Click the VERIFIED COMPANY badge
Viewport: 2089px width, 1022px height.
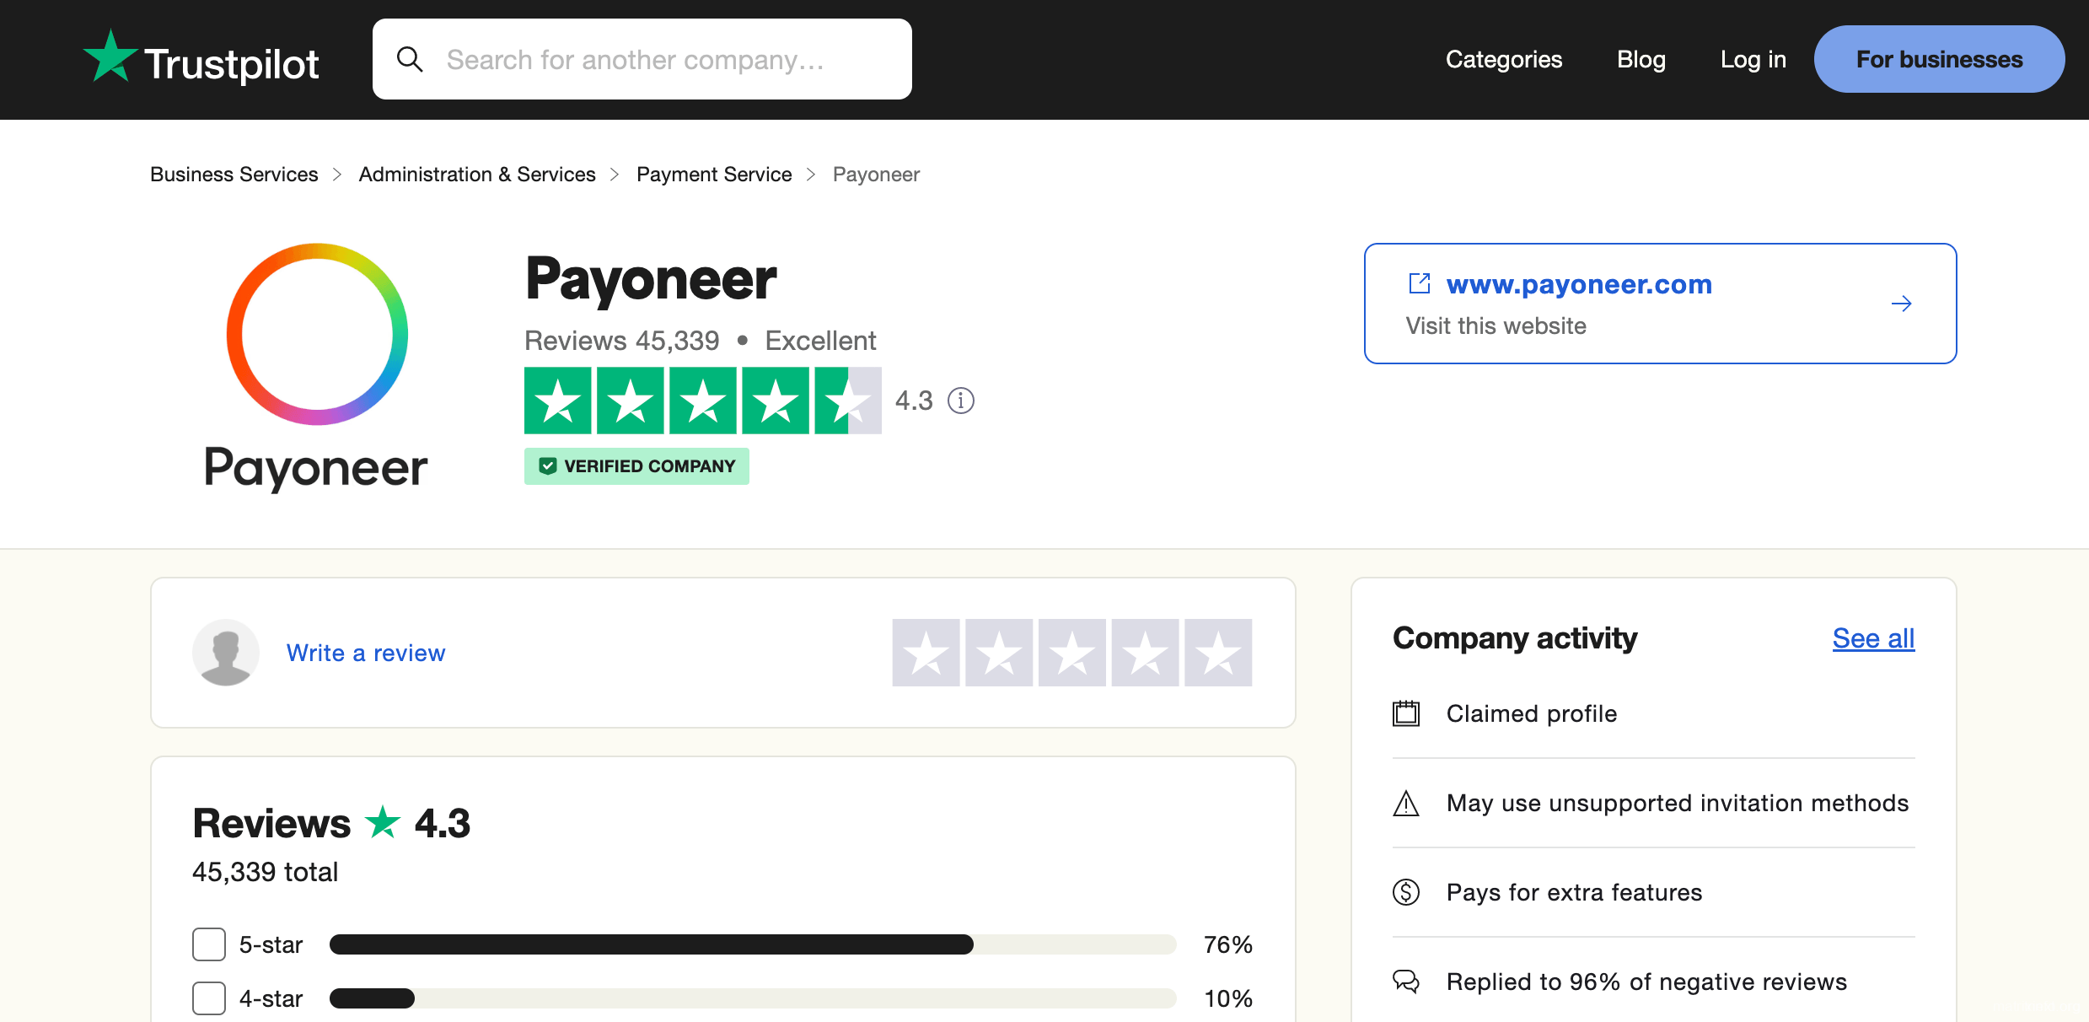click(636, 466)
